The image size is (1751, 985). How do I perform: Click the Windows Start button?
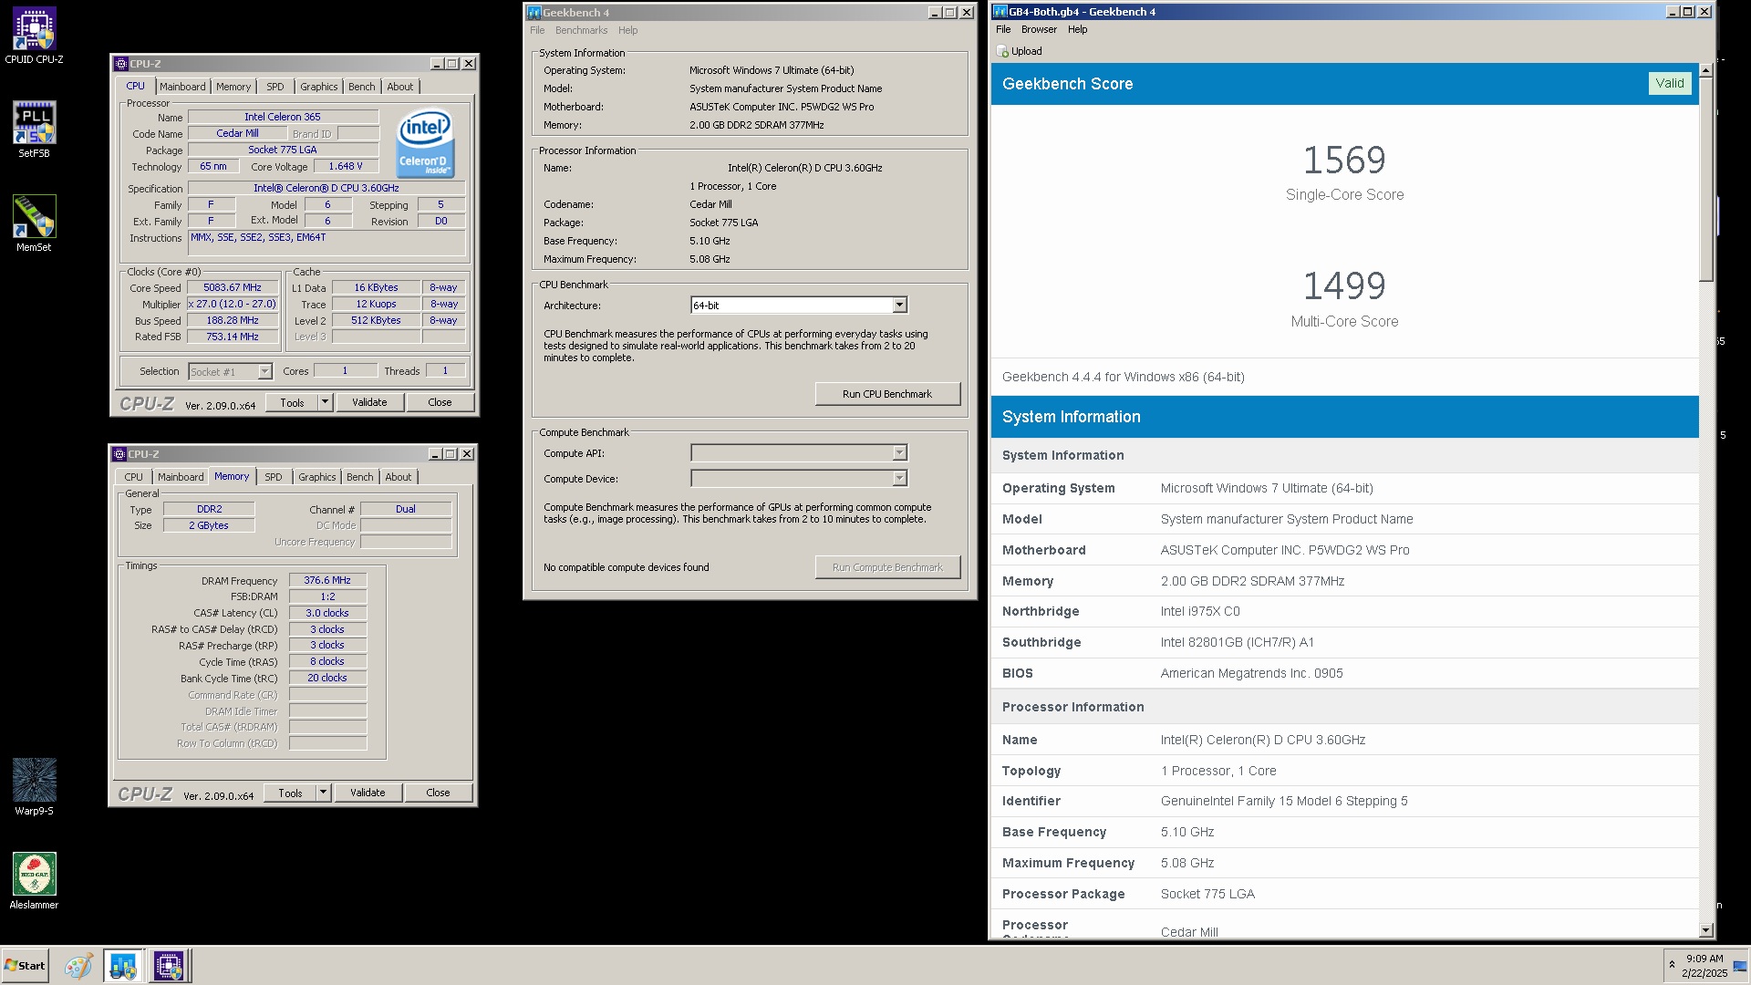click(25, 965)
